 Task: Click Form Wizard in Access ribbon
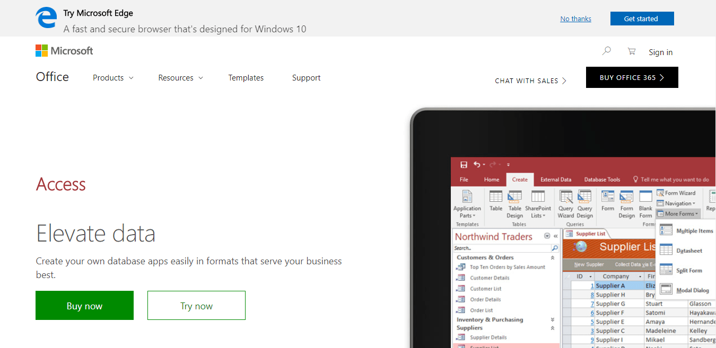click(x=676, y=193)
